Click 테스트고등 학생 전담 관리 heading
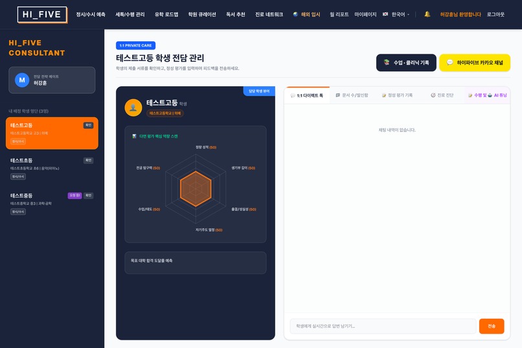Screen dimensions: 522x348 coord(160,58)
